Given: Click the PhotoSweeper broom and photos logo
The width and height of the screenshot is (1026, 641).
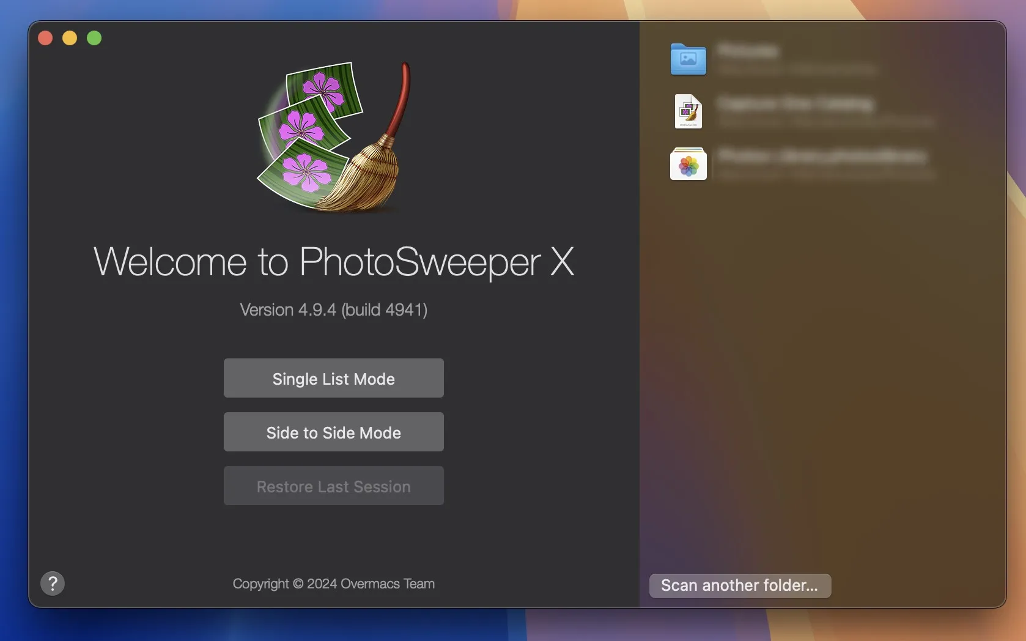Looking at the screenshot, I should (x=334, y=136).
